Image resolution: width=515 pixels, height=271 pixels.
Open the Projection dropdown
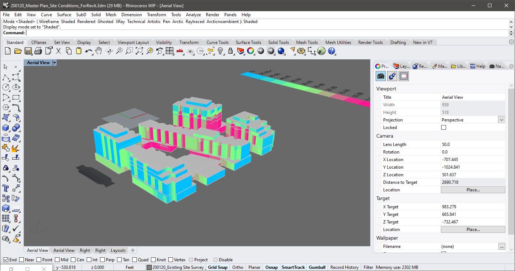click(x=501, y=120)
